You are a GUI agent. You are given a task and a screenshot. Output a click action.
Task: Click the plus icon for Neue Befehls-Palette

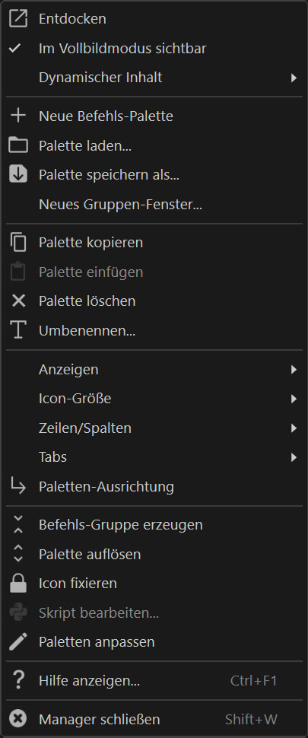(18, 116)
